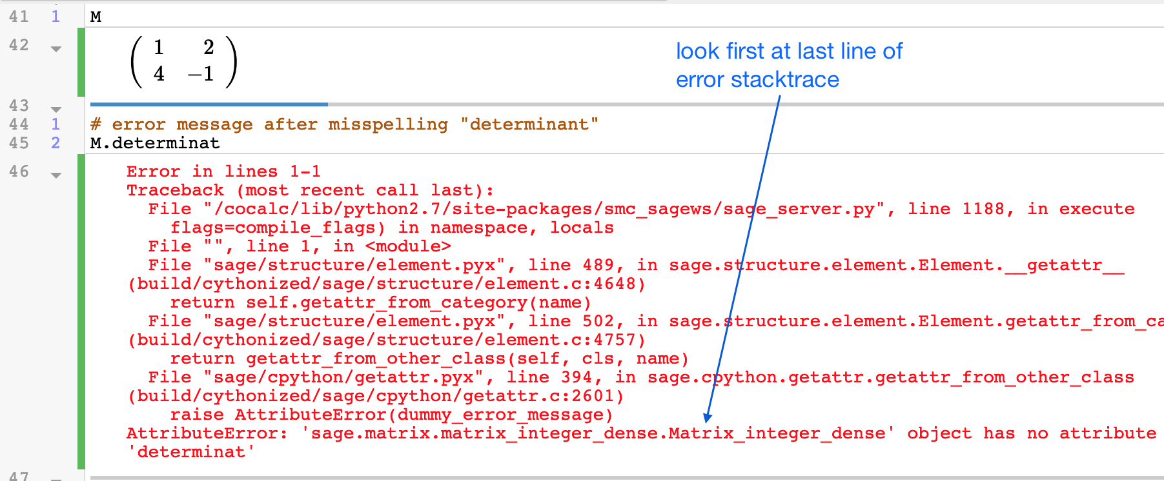Collapse the matrix output at line 42
Viewport: 1164px width, 481px height.
pos(56,49)
